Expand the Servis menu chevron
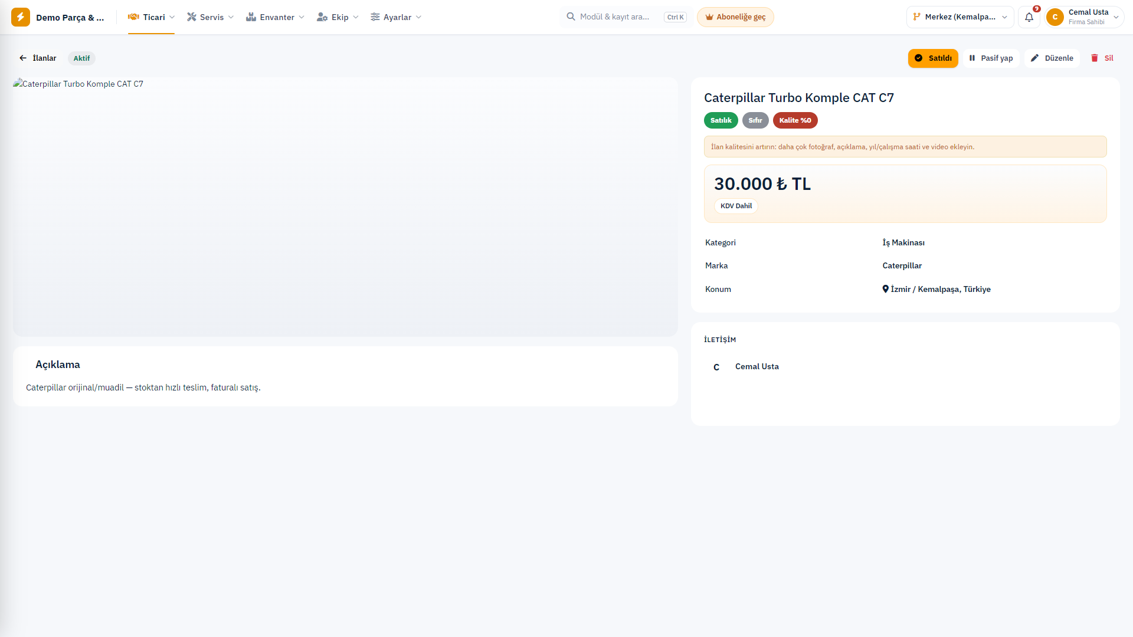 click(231, 17)
